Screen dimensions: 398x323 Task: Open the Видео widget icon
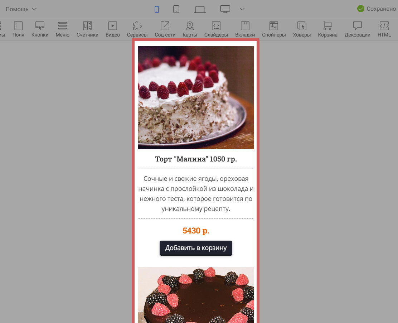(x=113, y=26)
